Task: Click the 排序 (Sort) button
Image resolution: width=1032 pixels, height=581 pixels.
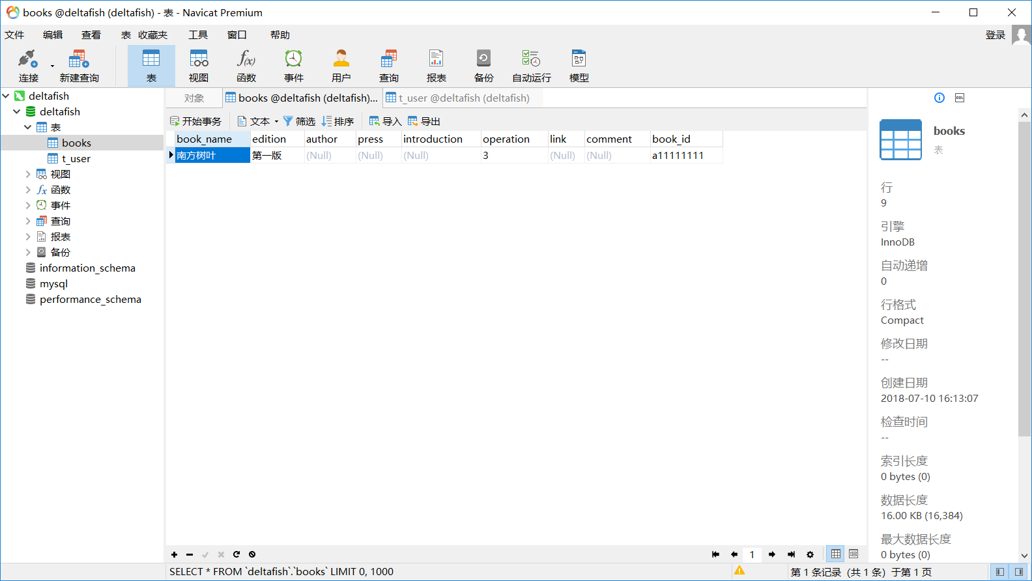Action: coord(337,121)
